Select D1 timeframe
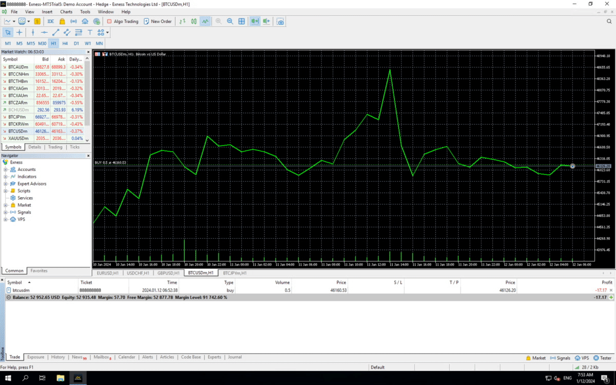 pos(76,43)
